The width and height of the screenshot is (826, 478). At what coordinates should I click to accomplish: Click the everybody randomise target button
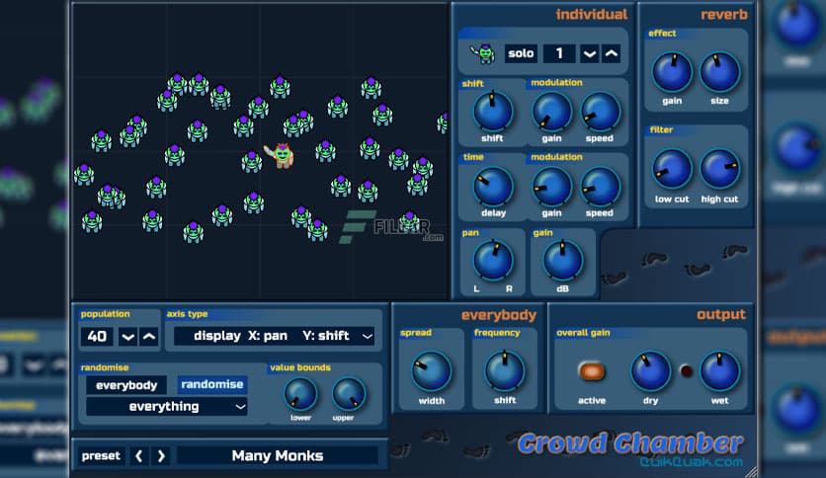pos(126,385)
